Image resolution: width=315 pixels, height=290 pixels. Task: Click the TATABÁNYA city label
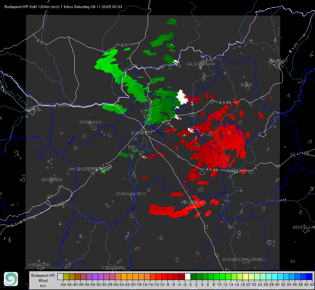pos(90,122)
